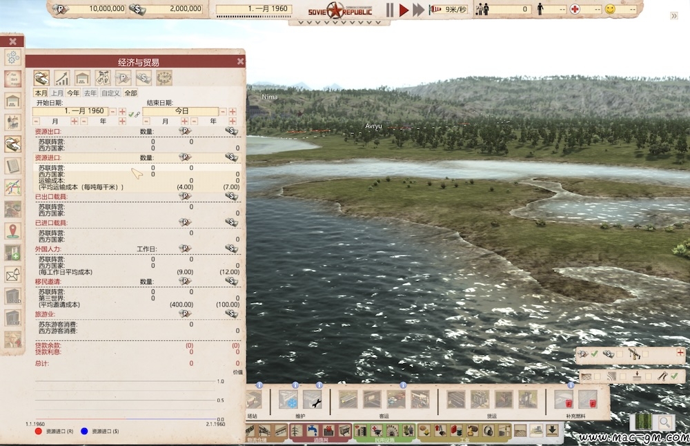This screenshot has height=446, width=690.
Task: Select the money exchange tab icon in economy panel
Action: [41, 78]
